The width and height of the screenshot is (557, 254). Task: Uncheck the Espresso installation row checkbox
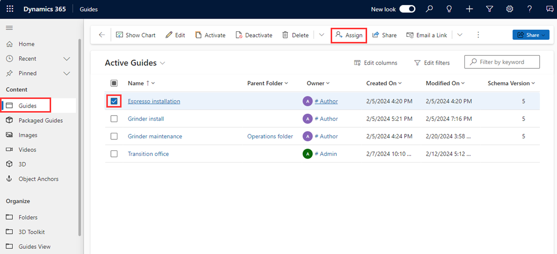[114, 101]
